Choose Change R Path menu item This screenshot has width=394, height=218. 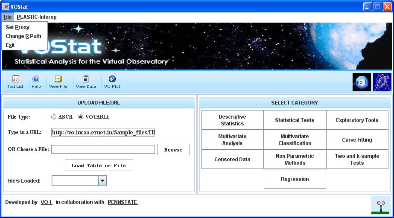point(25,36)
